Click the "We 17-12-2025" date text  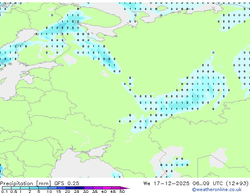166,183
